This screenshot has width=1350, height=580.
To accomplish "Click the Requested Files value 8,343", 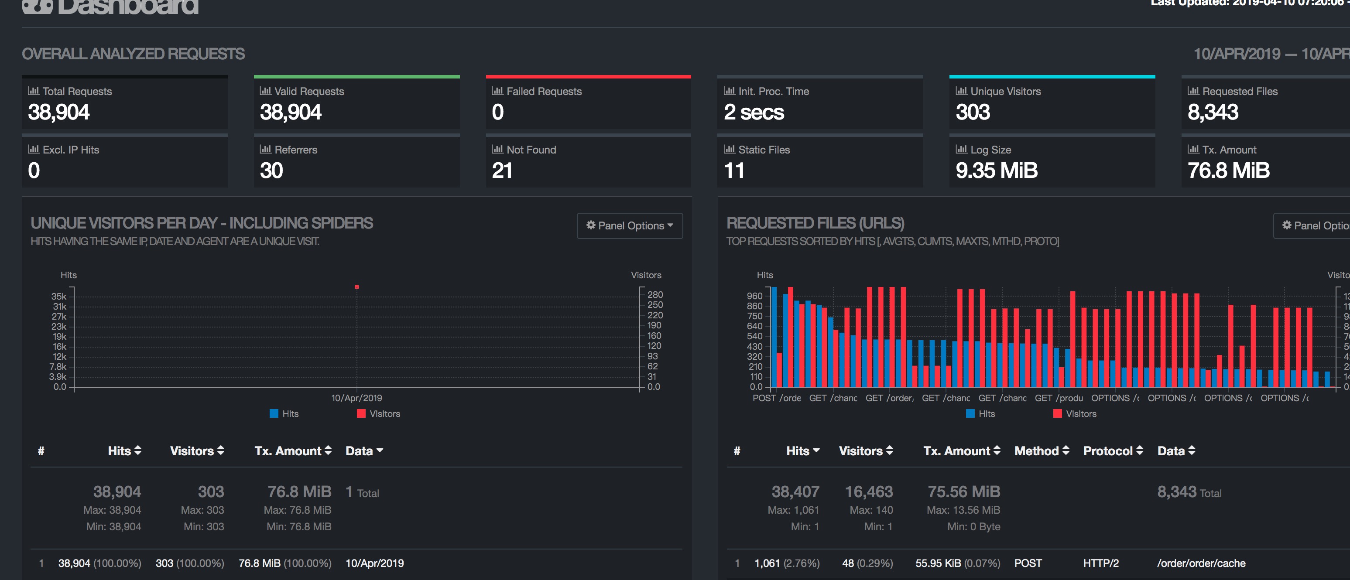I will coord(1213,112).
